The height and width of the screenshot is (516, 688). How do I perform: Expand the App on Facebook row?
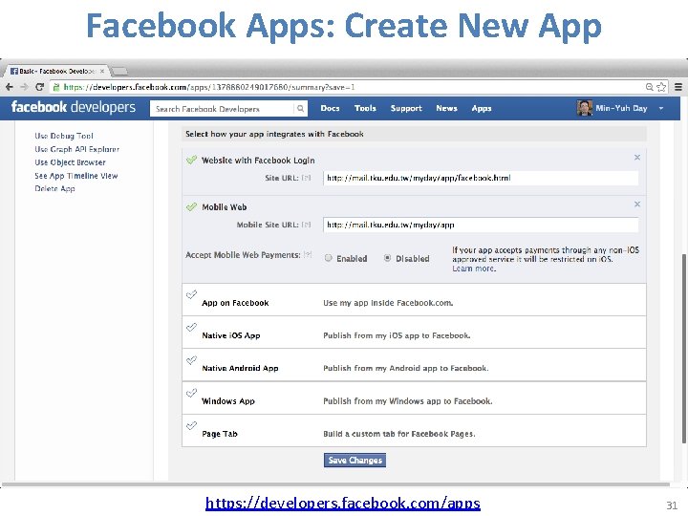point(414,300)
